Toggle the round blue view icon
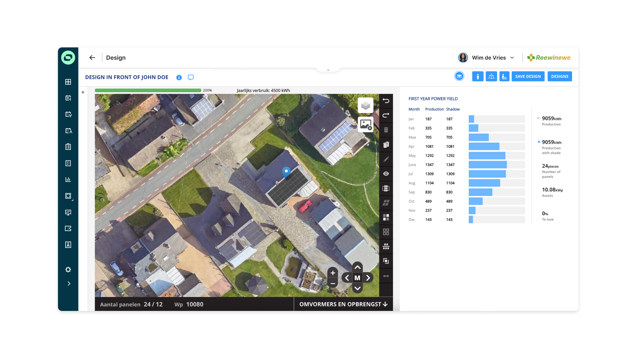 459,76
